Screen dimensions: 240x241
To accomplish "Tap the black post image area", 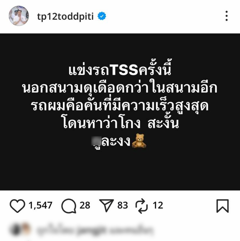I will tap(120, 112).
